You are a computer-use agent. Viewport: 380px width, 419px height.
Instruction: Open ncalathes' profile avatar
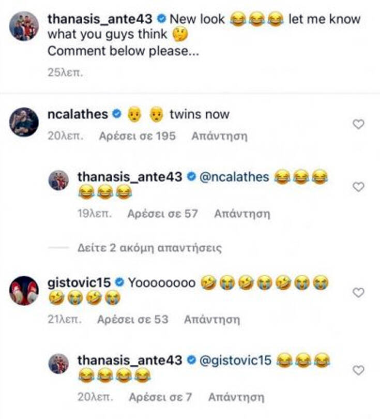24,123
